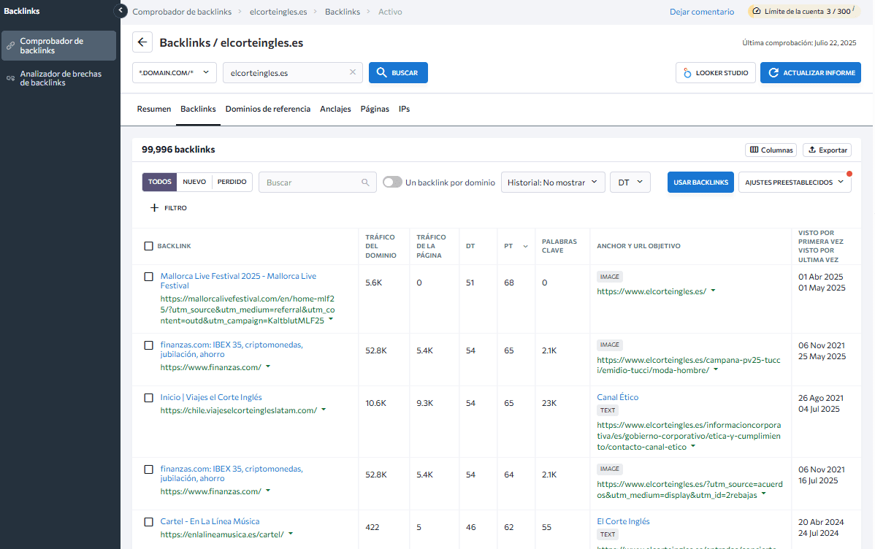
Task: Click the account limit gauge icon
Action: (757, 11)
